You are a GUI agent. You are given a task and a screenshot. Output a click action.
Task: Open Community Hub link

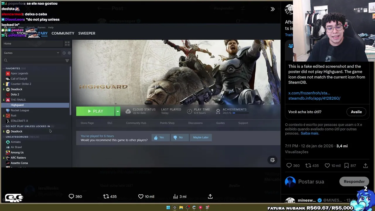[x=136, y=123]
